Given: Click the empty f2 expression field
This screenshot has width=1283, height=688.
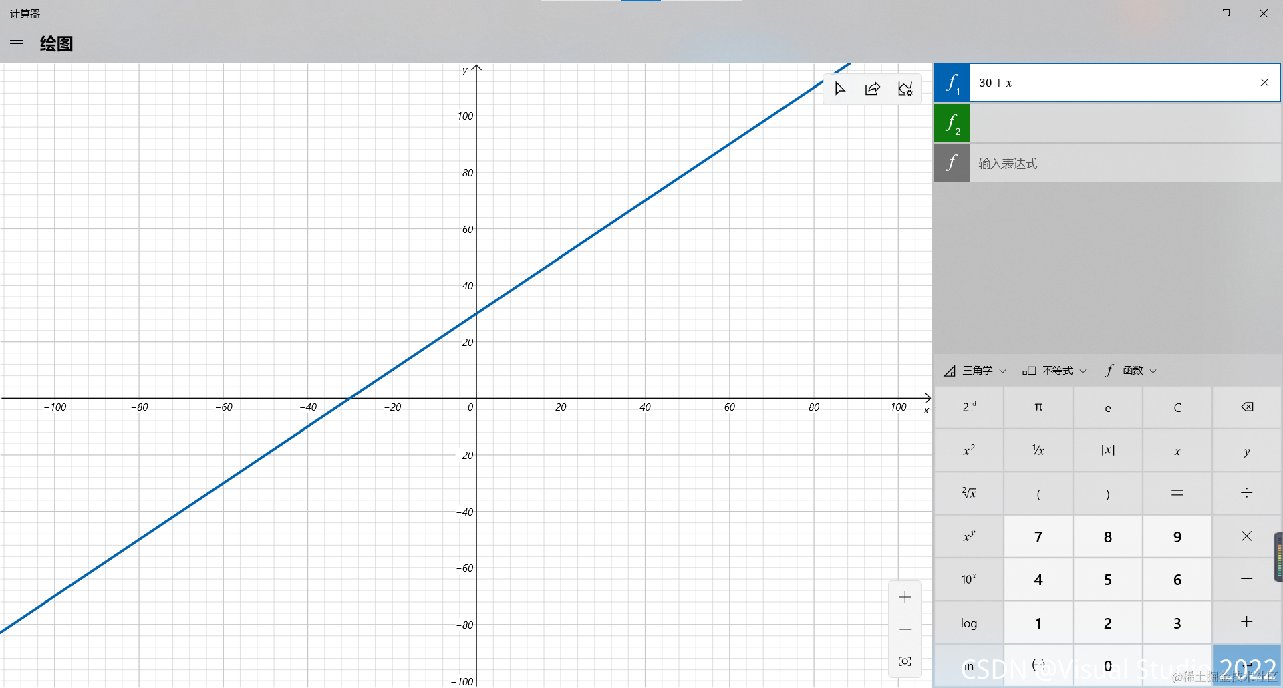Looking at the screenshot, I should pos(1125,123).
